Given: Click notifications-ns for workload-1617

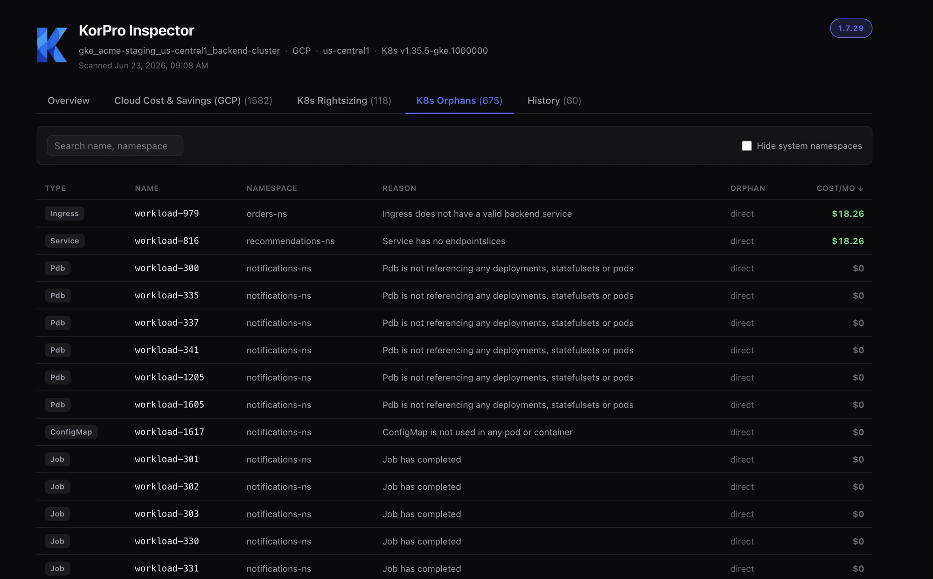Looking at the screenshot, I should (x=279, y=432).
